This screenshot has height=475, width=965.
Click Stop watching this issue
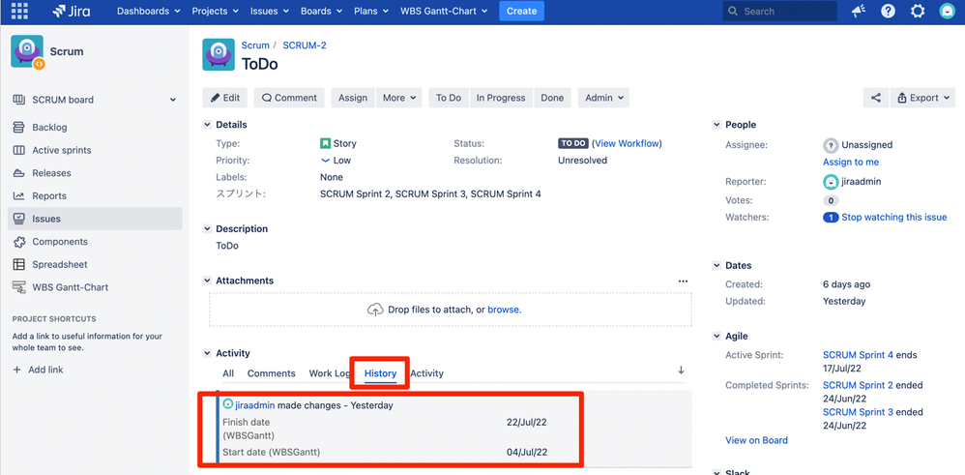[x=894, y=217]
